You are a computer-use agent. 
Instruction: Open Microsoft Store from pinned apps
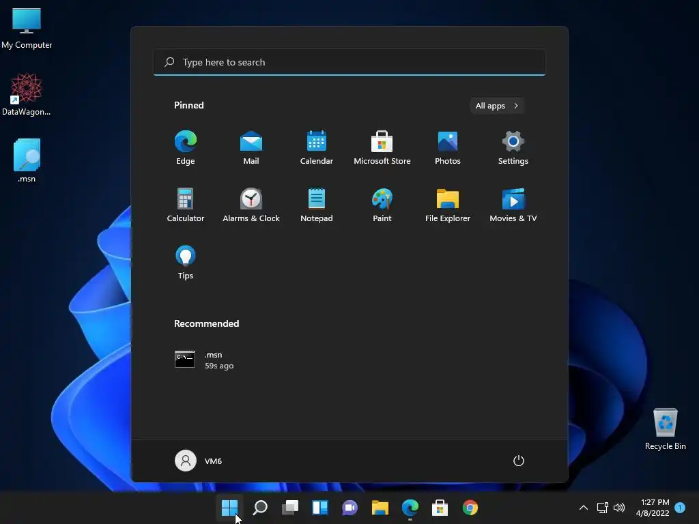pyautogui.click(x=382, y=148)
